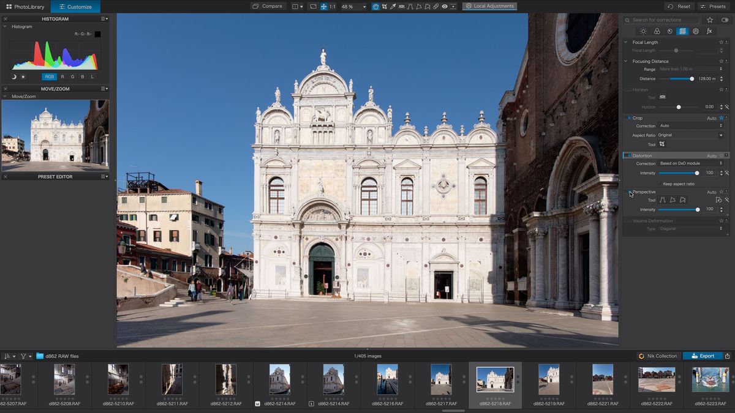
Task: Adjust the Distortion Intensity slider
Action: point(679,173)
